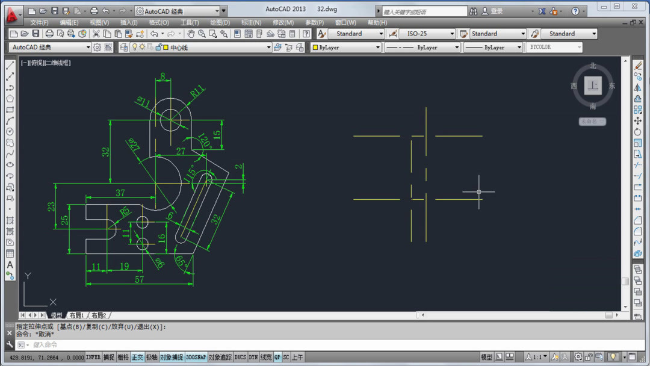The height and width of the screenshot is (366, 650).
Task: Click the Layer Properties Manager icon
Action: [x=122, y=47]
